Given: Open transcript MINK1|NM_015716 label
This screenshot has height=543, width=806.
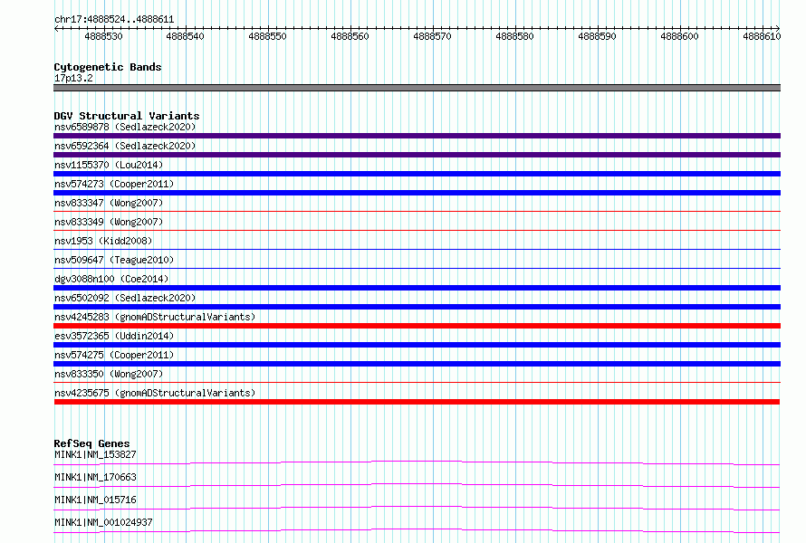Looking at the screenshot, I should coord(95,500).
